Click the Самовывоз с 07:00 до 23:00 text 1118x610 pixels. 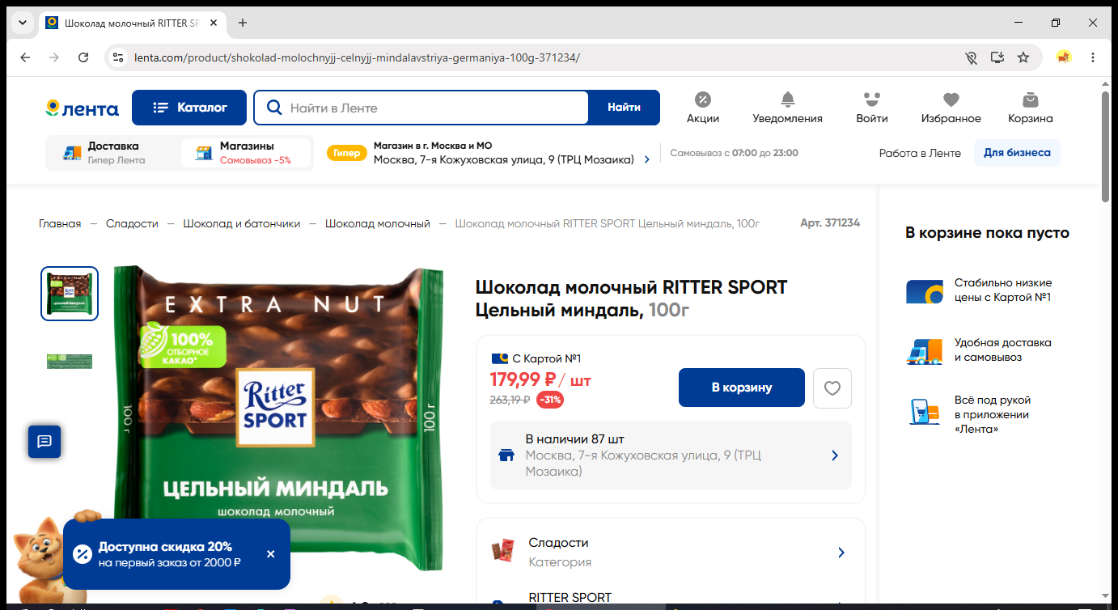click(x=735, y=153)
